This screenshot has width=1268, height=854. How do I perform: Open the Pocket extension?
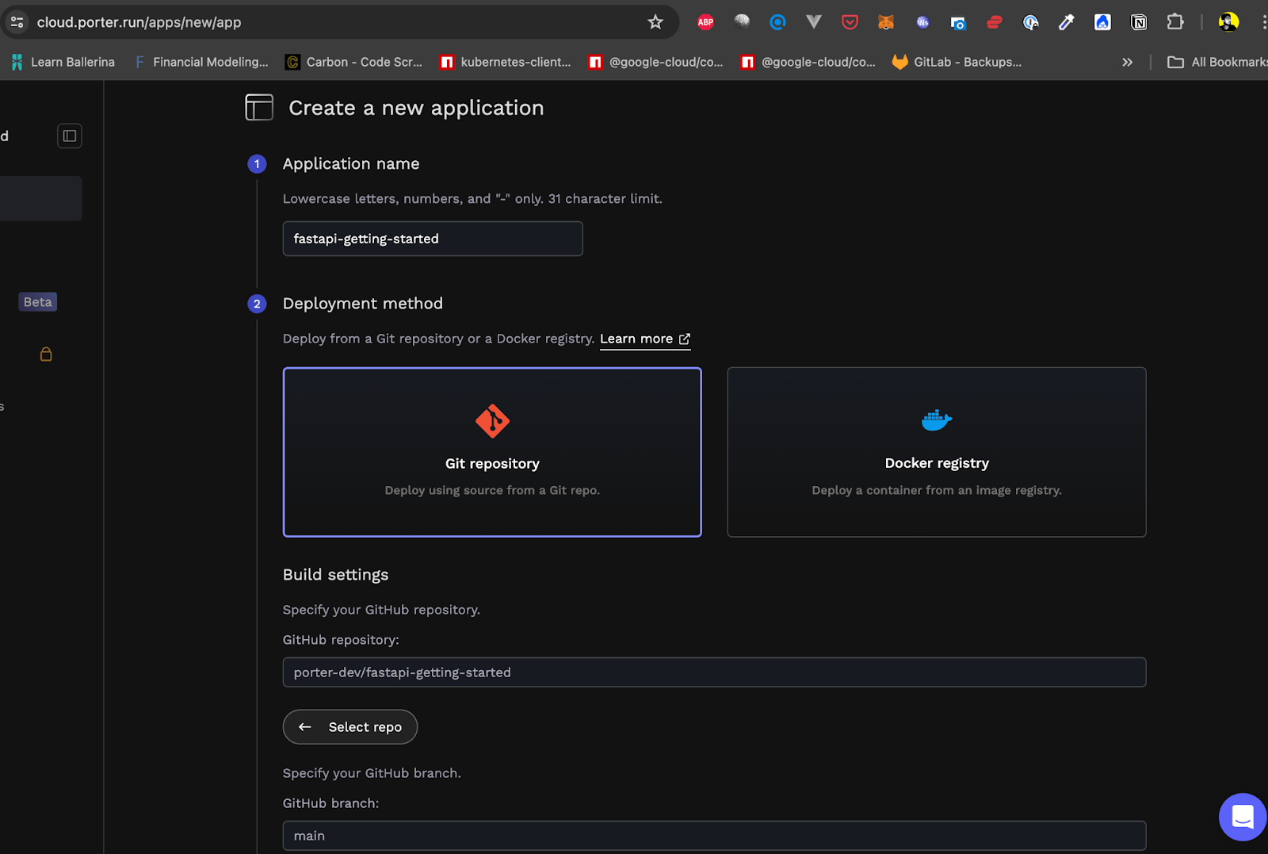(x=850, y=22)
